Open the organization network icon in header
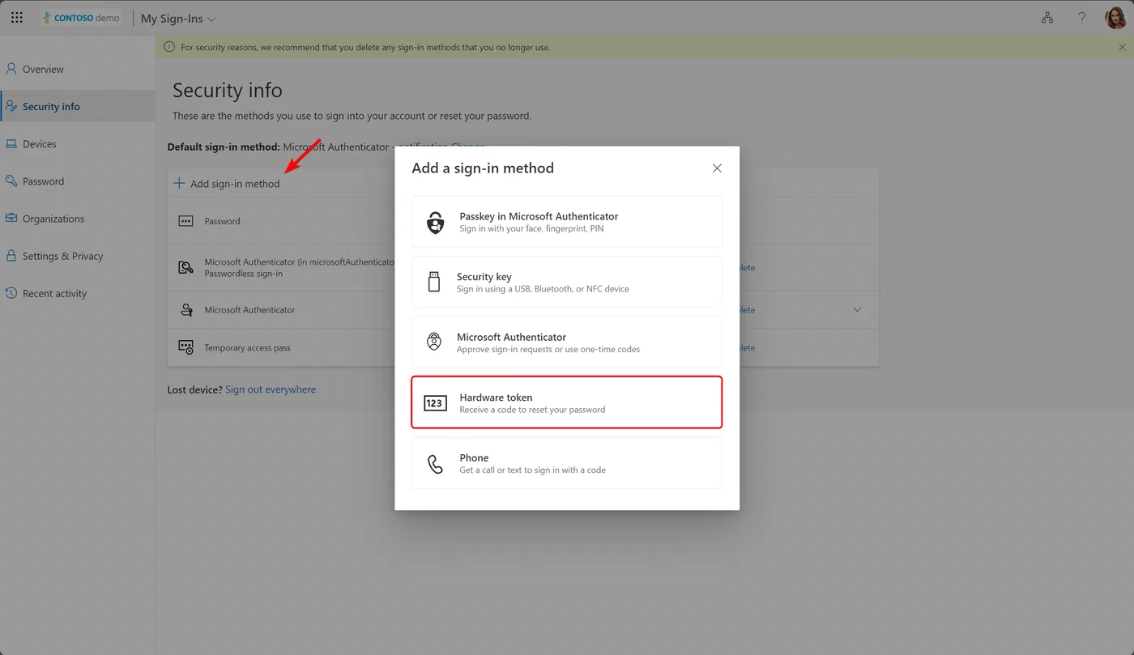Image resolution: width=1134 pixels, height=655 pixels. coord(1047,18)
